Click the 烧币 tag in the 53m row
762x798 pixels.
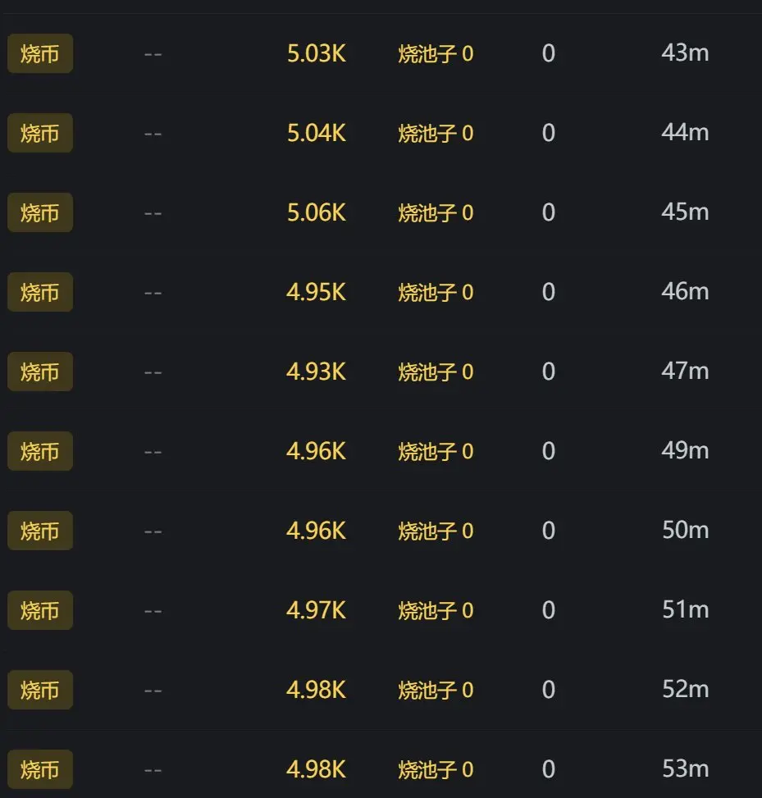point(40,769)
